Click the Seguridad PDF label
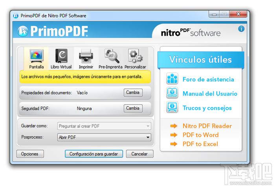 click(x=35, y=108)
